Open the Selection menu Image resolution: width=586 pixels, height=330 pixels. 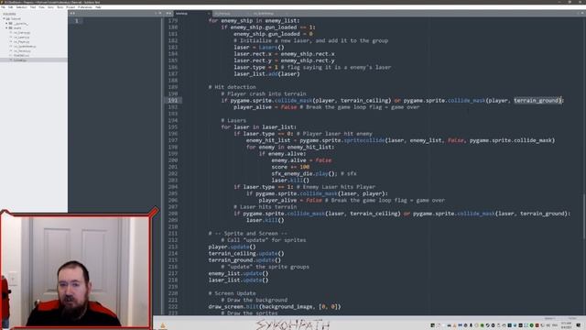[21, 7]
